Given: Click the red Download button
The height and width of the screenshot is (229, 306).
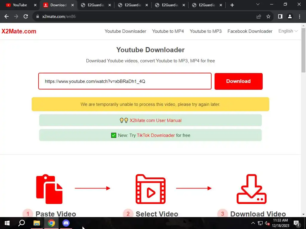Looking at the screenshot, I should 238,81.
